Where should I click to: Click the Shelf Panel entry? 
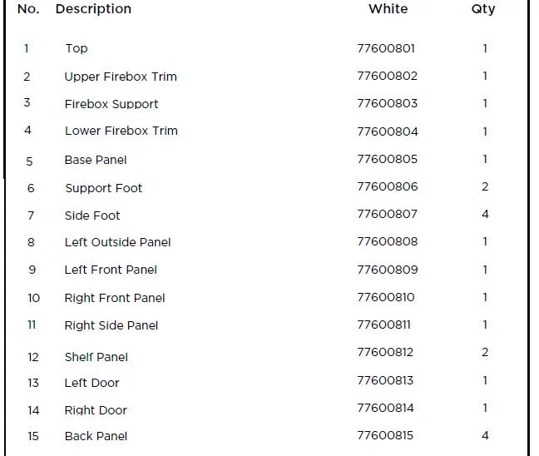[x=96, y=357]
